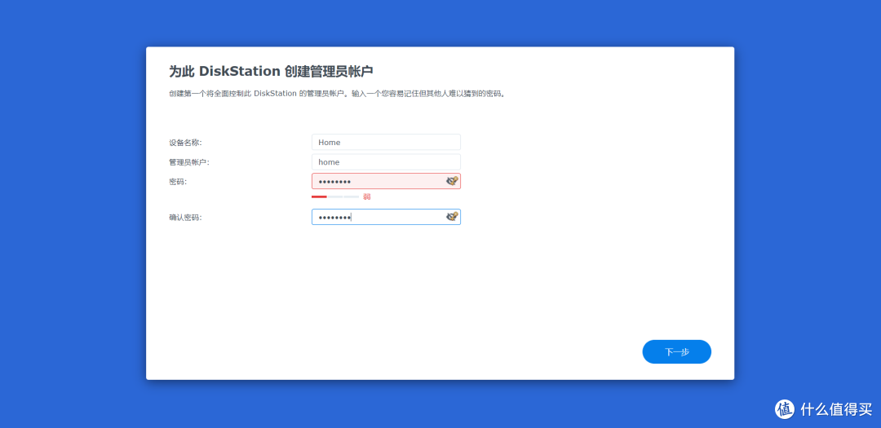Image resolution: width=881 pixels, height=428 pixels.
Task: Click the 设备名称 field containing Home
Action: tap(386, 142)
